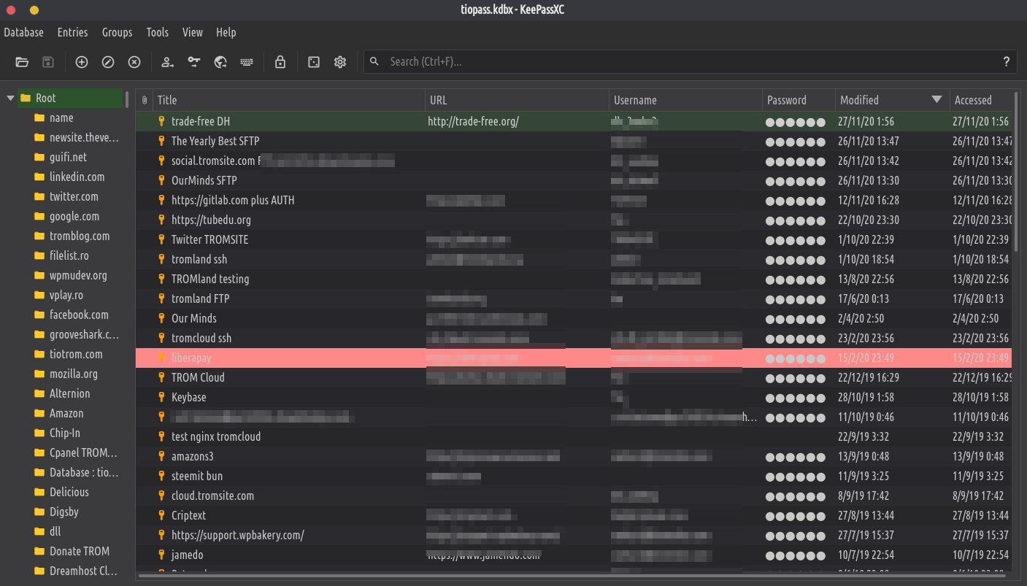Sort entries by the Title column header
Viewport: 1027px width, 586px height.
tap(289, 100)
